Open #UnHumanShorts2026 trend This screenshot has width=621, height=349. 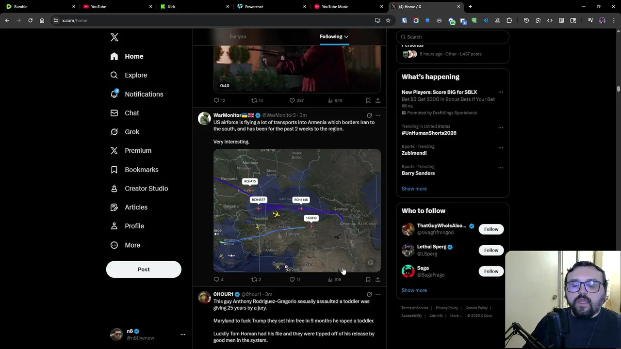click(x=429, y=133)
